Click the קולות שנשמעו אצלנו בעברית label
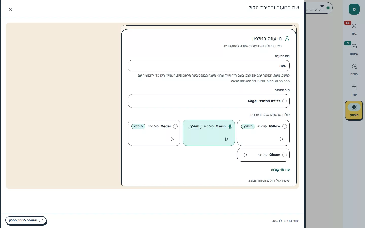This screenshot has height=228, width=365. [x=270, y=115]
